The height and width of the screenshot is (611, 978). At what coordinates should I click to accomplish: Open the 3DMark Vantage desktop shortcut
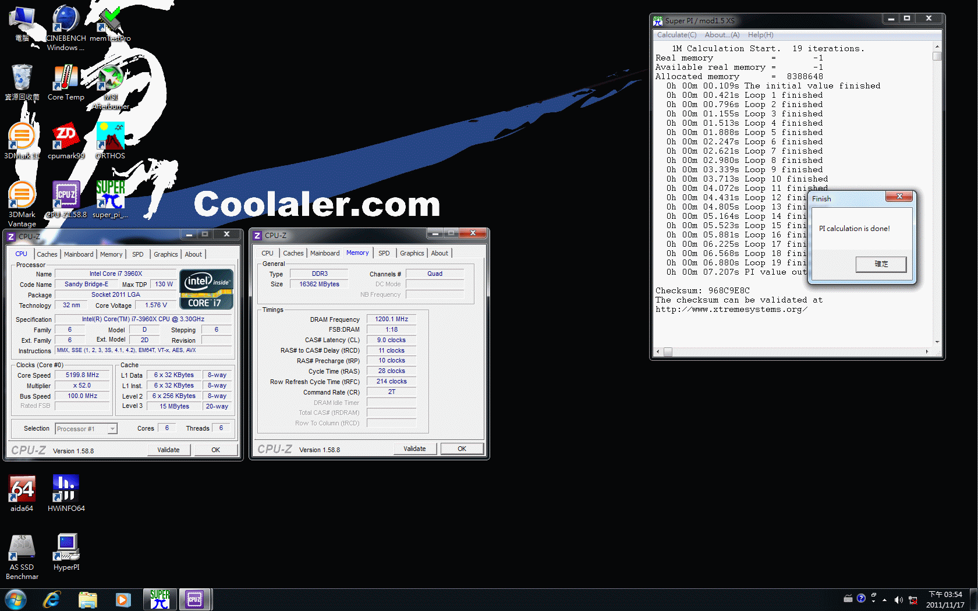pos(22,204)
